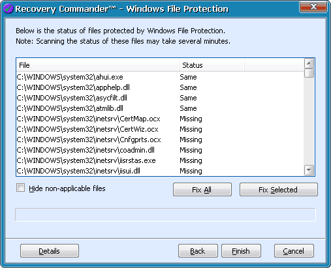Screen dimensions: 331x268
Task: Cancel the file protection wizard
Action: tap(294, 251)
